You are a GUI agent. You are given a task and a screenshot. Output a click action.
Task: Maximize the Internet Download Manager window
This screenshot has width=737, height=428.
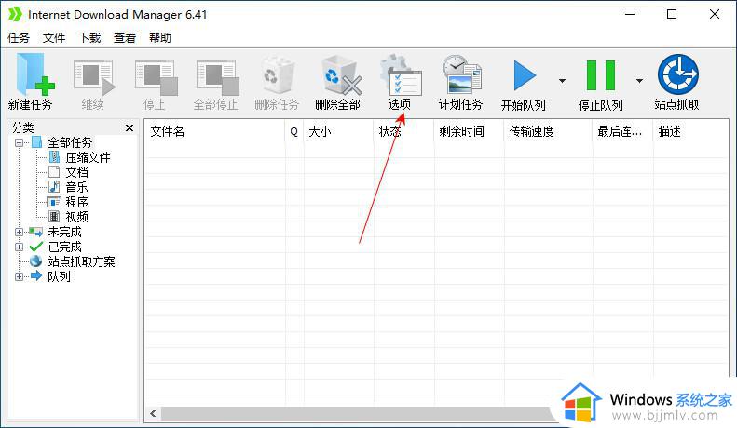672,15
